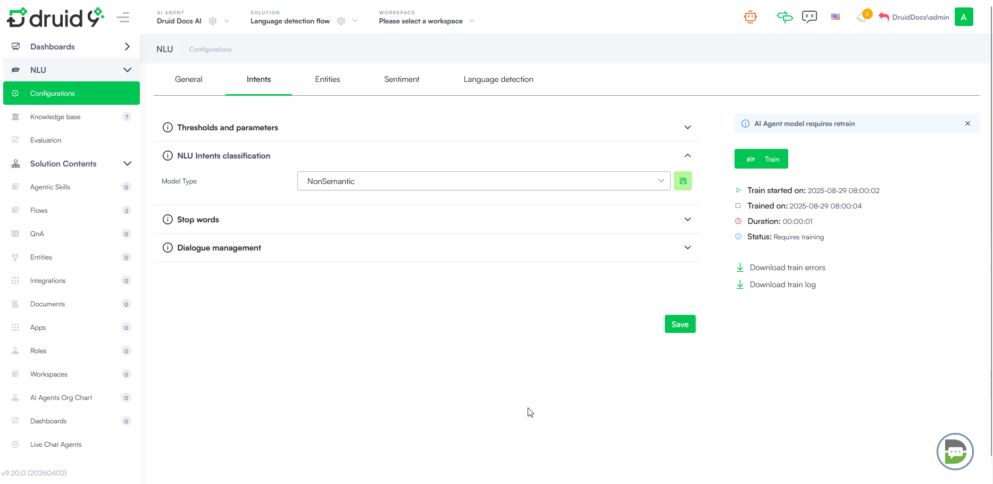Viewport: 993px width, 484px height.
Task: Click info icon beside Stop words
Action: 168,220
